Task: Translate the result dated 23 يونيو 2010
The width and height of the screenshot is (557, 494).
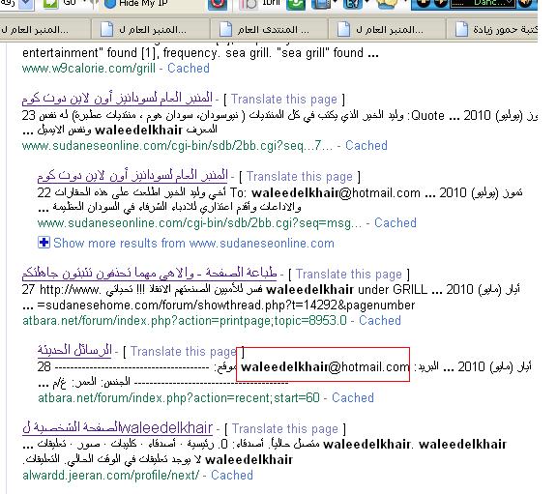Action: coord(284,99)
